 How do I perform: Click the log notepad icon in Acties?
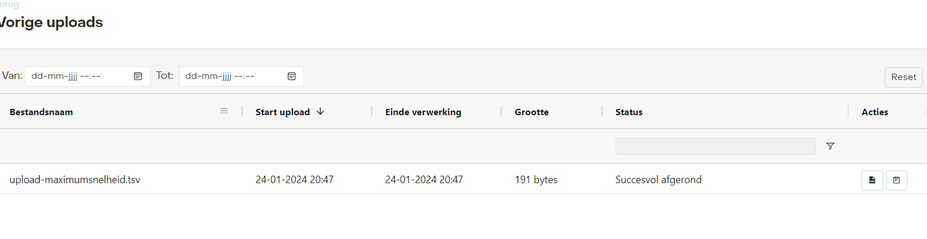click(896, 180)
